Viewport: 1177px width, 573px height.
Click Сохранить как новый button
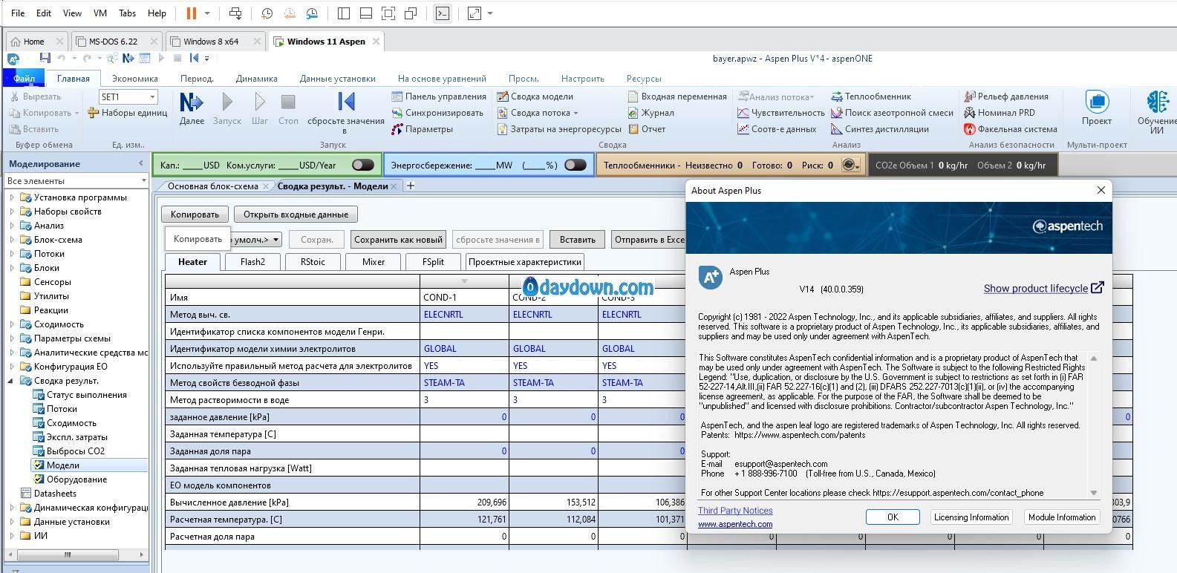398,240
